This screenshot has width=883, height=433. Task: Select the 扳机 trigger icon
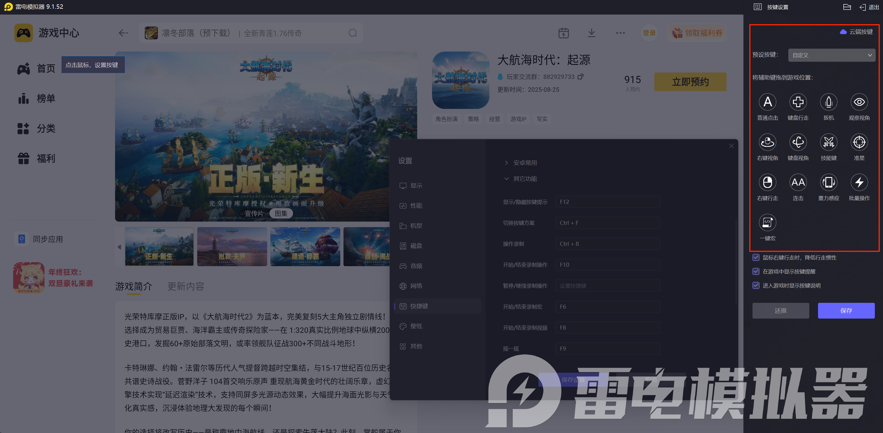[x=828, y=102]
